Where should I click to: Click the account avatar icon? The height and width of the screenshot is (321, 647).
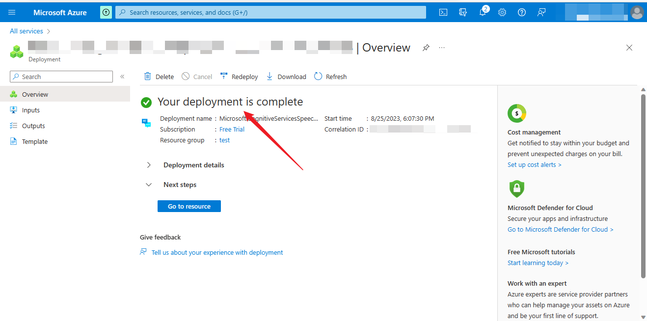tap(637, 12)
